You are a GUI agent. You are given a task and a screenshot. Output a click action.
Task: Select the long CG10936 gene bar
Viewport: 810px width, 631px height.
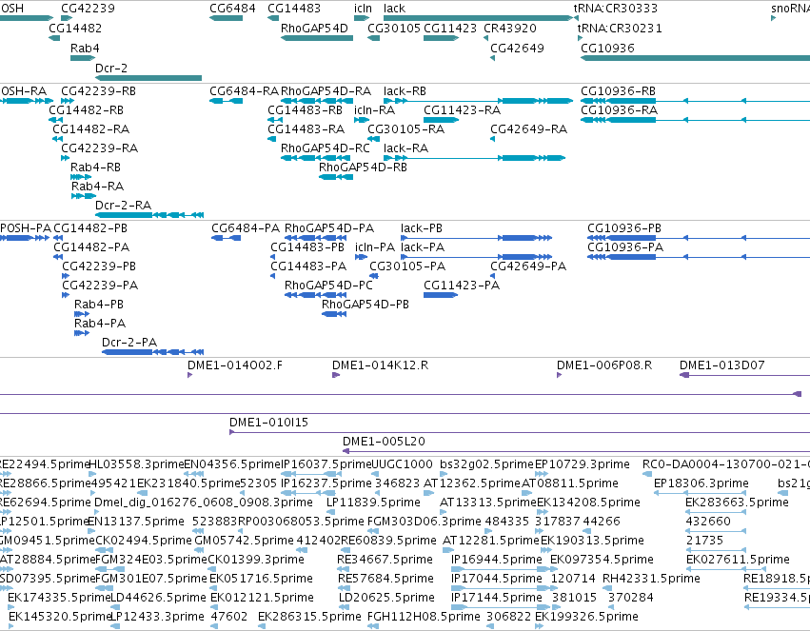coord(696,58)
